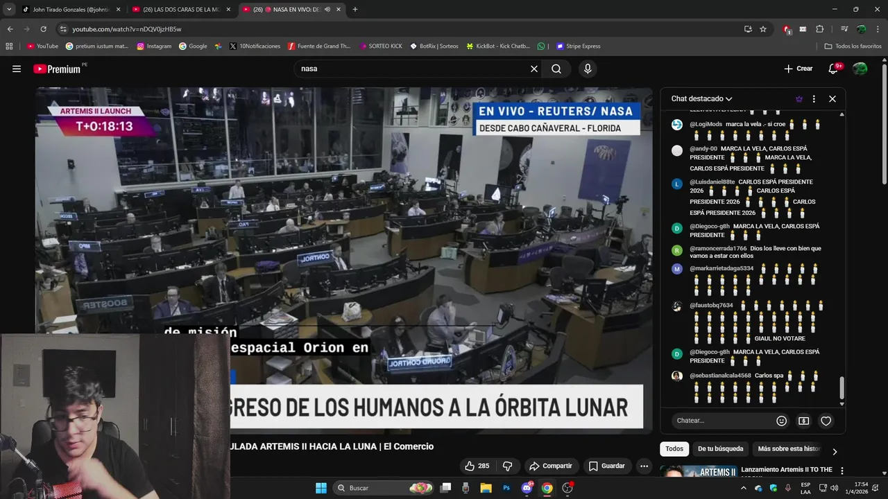Image resolution: width=888 pixels, height=499 pixels.
Task: Like the video with 285 likes
Action: coord(477,466)
